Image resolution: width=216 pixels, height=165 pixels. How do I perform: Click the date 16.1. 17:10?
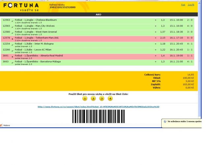click(176, 38)
